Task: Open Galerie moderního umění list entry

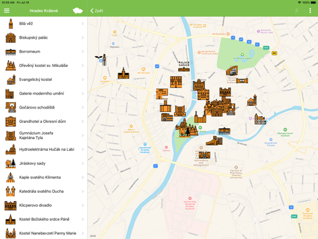Action: (44, 94)
